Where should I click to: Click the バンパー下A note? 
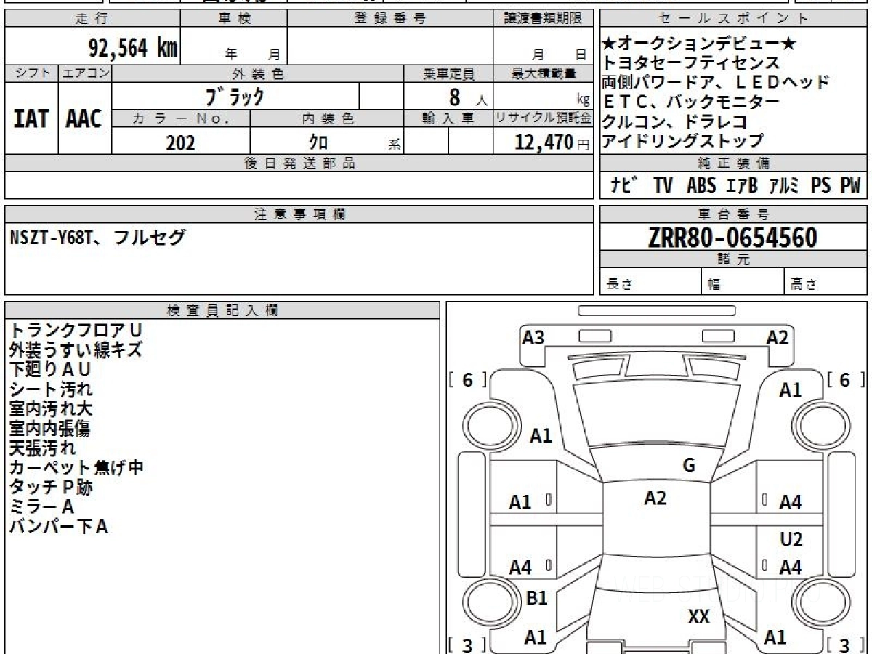pyautogui.click(x=59, y=527)
